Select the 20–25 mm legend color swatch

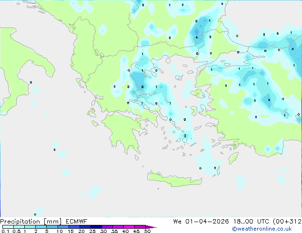pos(85,227)
